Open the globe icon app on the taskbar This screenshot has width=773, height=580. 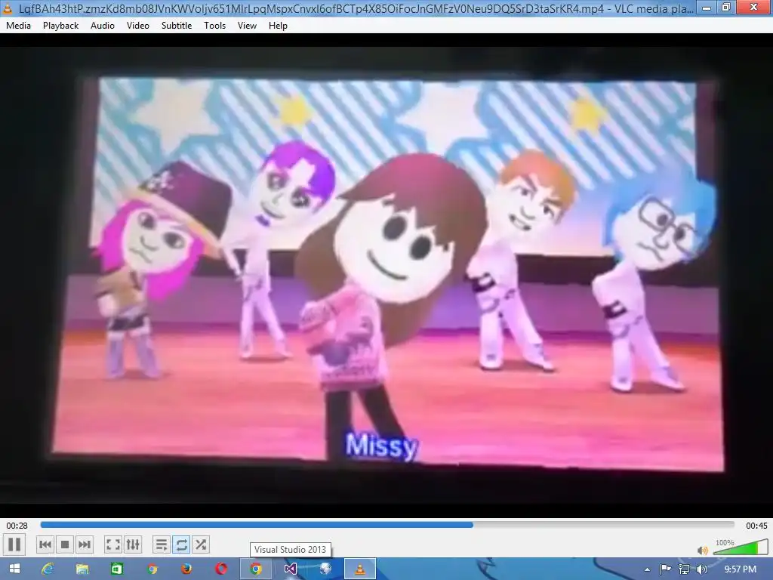click(x=325, y=569)
